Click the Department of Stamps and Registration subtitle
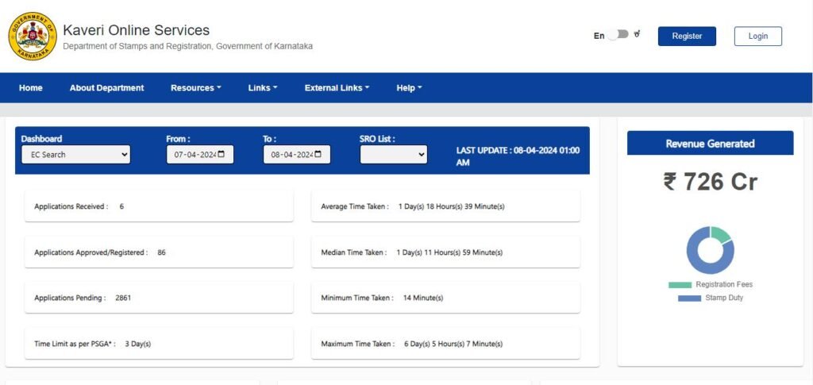 [187, 47]
